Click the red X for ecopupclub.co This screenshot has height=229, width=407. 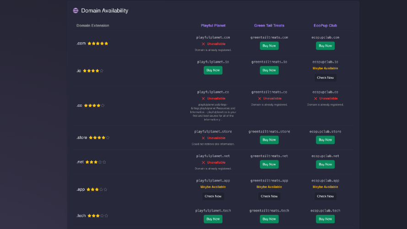[x=315, y=98]
